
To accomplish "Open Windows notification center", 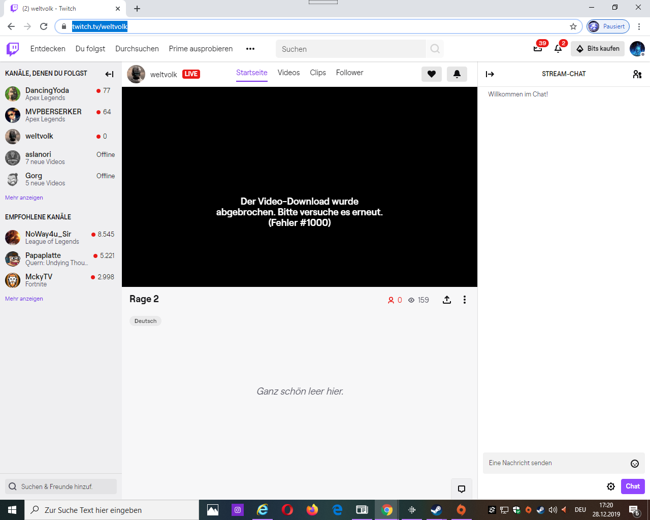I will 634,510.
